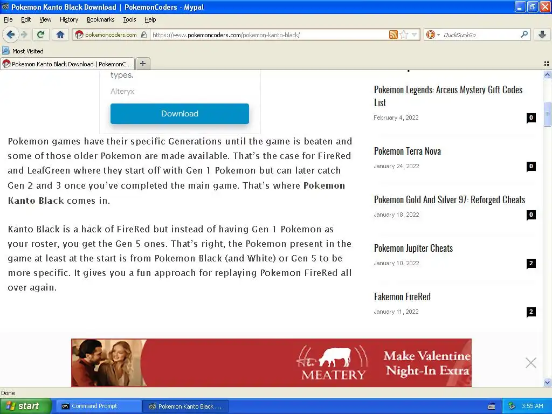Click the Done status bar text
The height and width of the screenshot is (414, 552).
tap(8, 393)
